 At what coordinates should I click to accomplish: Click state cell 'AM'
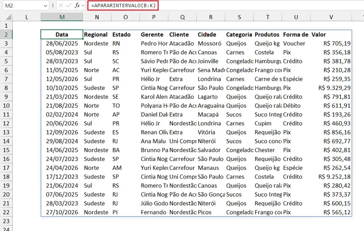[x=126, y=168]
